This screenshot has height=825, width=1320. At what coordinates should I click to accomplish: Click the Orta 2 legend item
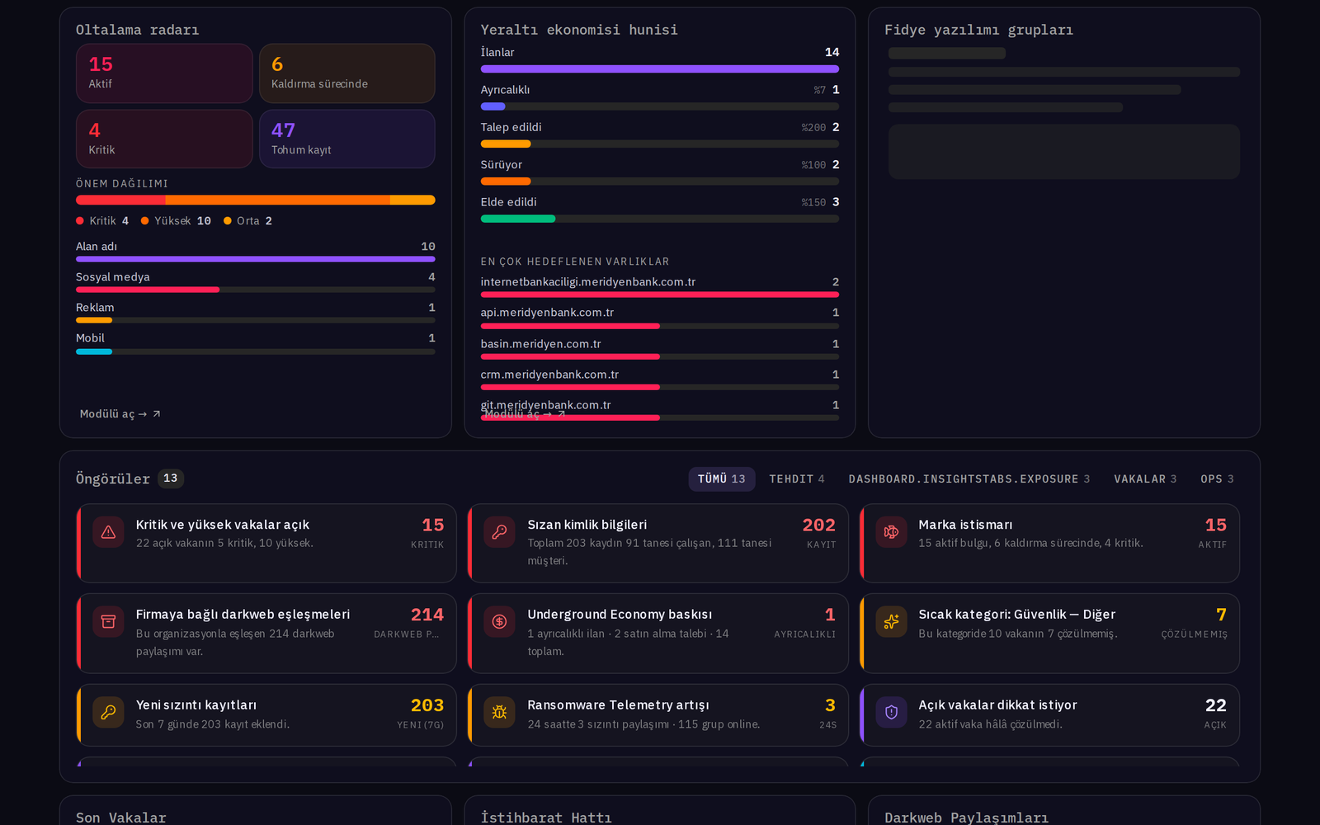(247, 221)
